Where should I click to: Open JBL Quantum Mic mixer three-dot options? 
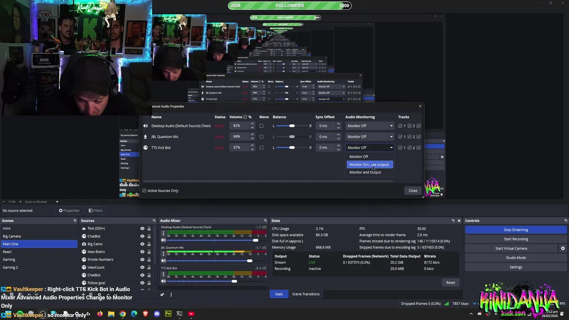pyautogui.click(x=163, y=253)
